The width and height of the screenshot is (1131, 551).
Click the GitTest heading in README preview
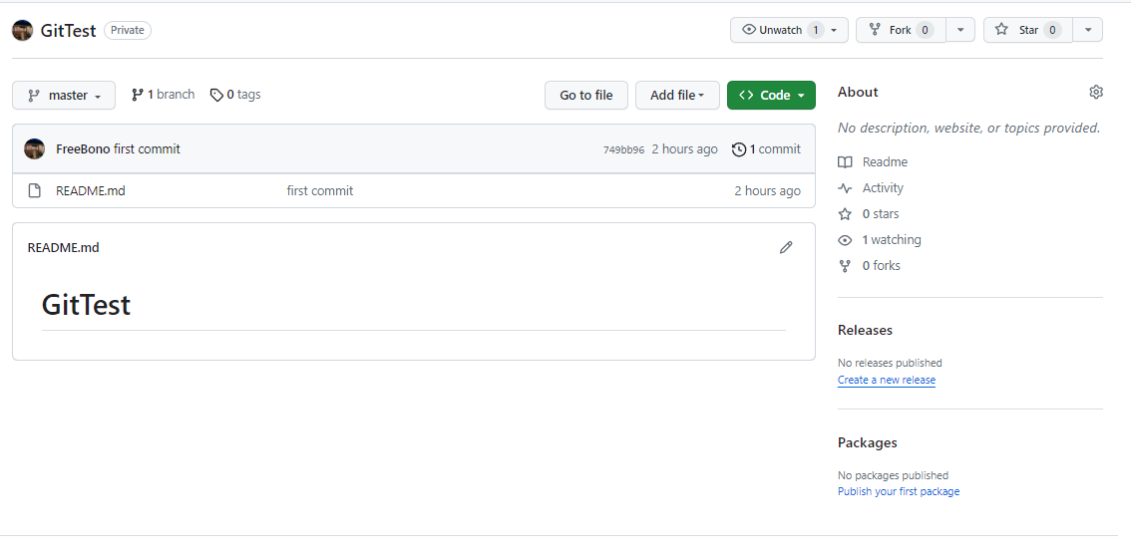(86, 305)
